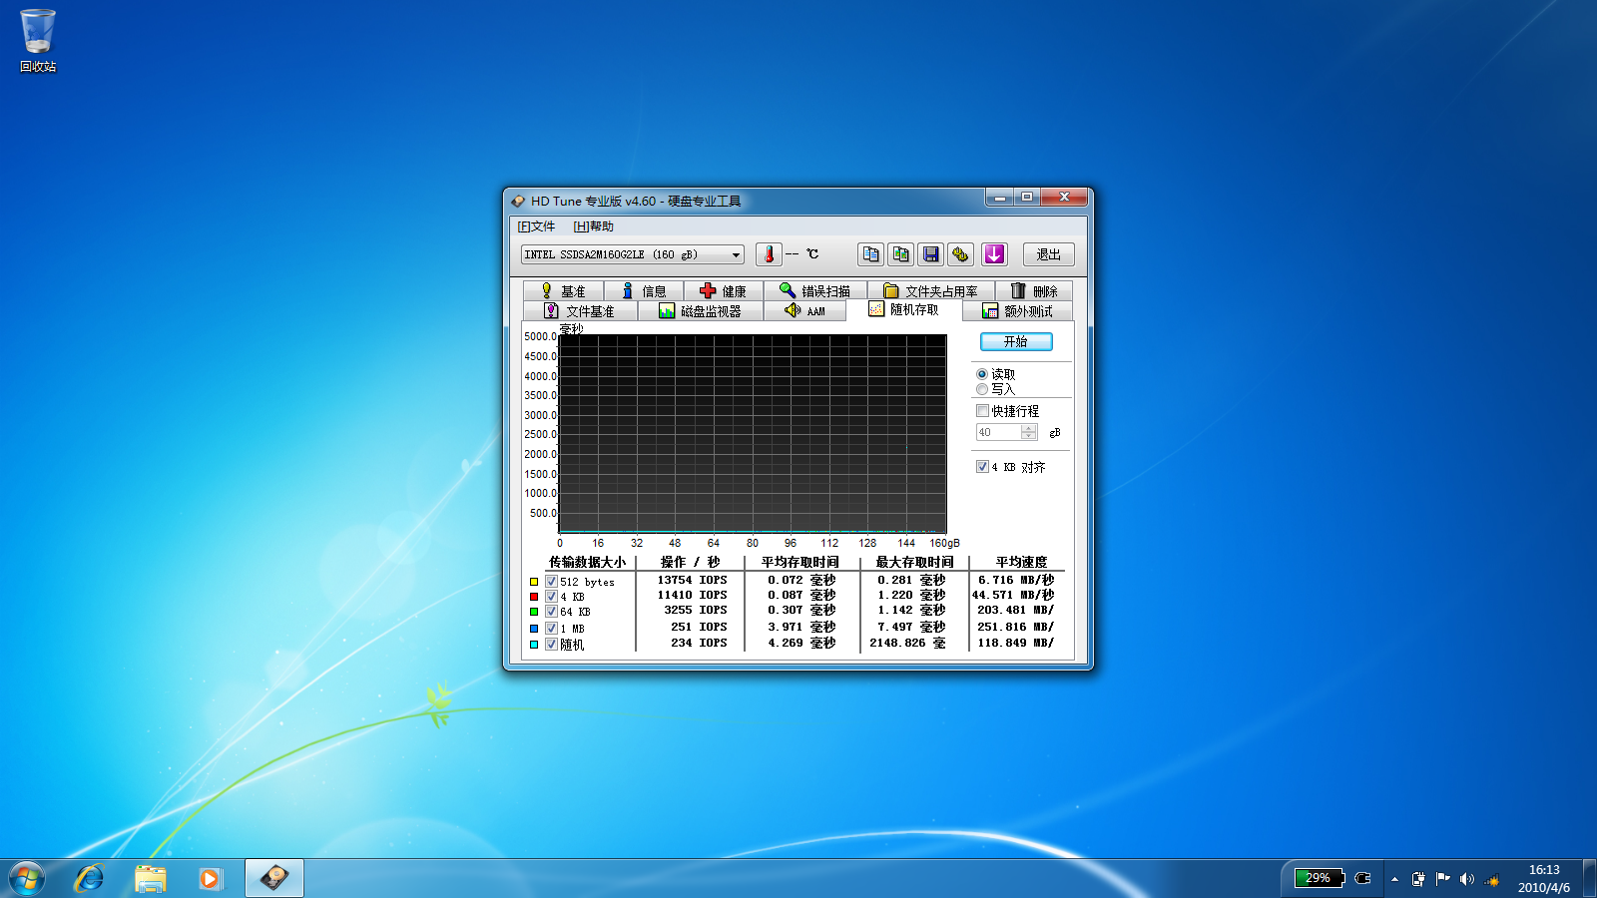Viewport: 1597px width, 898px height.
Task: Click the temperature thermometer icon
Action: coord(769,254)
